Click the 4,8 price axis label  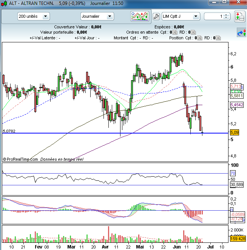pyautogui.click(x=233, y=156)
